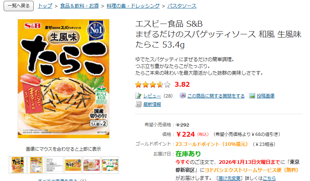Viewport: 310px width, 181px height.
Task: Click the star rating icons
Action: [x=153, y=85]
